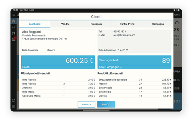Open the Campagna tab

pyautogui.click(x=158, y=24)
